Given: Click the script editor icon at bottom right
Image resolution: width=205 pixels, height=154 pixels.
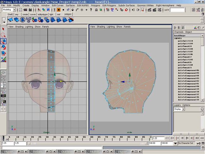Looking at the screenshot, I should [x=203, y=148].
